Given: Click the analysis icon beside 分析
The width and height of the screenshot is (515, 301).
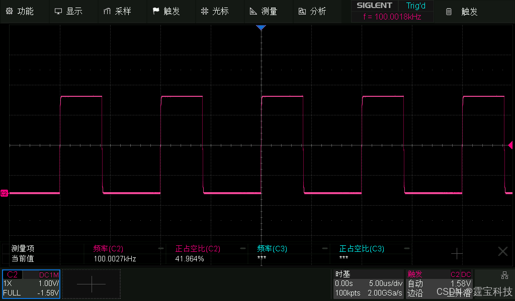Looking at the screenshot, I should click(302, 12).
